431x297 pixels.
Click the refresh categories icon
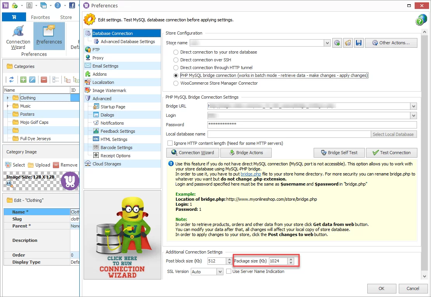pyautogui.click(x=11, y=80)
